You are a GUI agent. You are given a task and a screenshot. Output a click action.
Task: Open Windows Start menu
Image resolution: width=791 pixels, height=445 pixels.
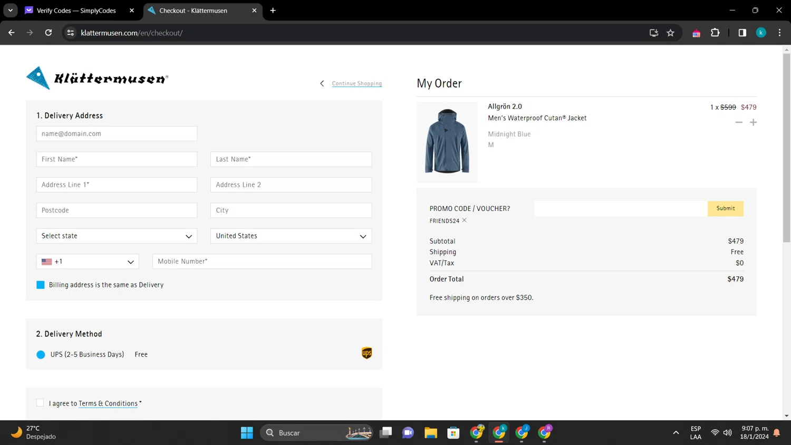247,433
